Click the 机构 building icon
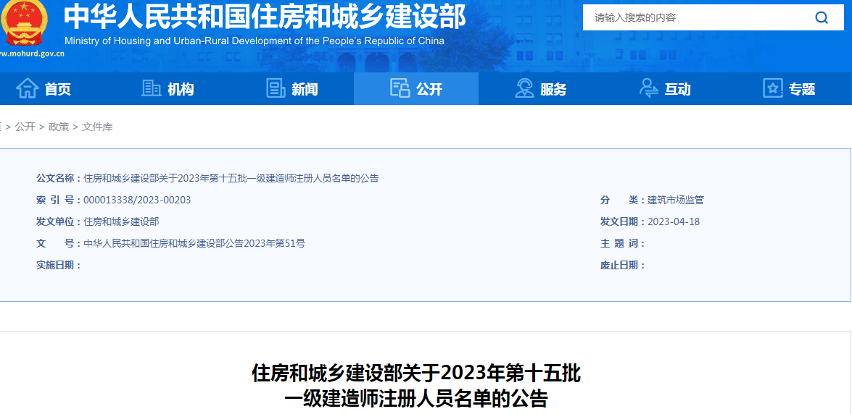The width and height of the screenshot is (852, 414). coord(151,88)
